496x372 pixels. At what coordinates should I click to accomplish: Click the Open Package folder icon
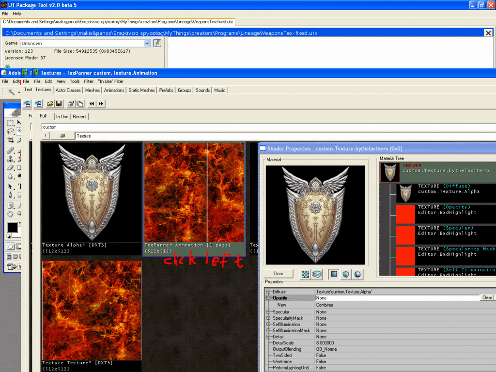point(50,104)
